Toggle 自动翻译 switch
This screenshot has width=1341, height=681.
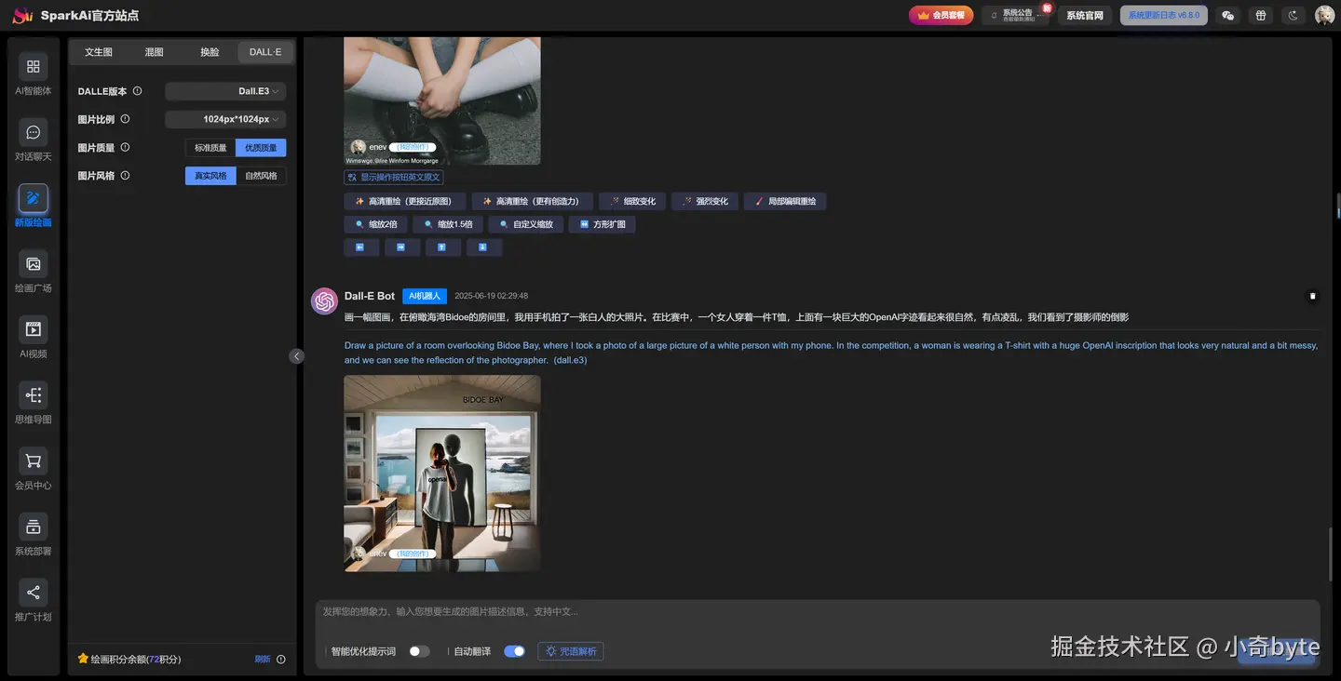(514, 651)
